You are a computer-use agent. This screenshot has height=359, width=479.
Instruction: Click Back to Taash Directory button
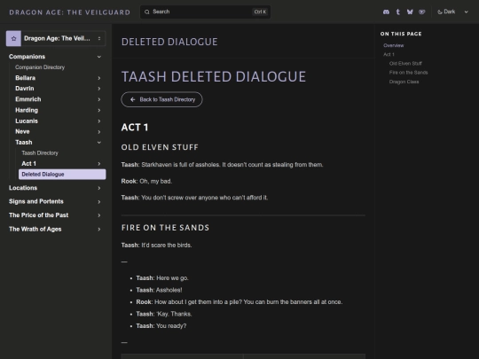coord(161,99)
